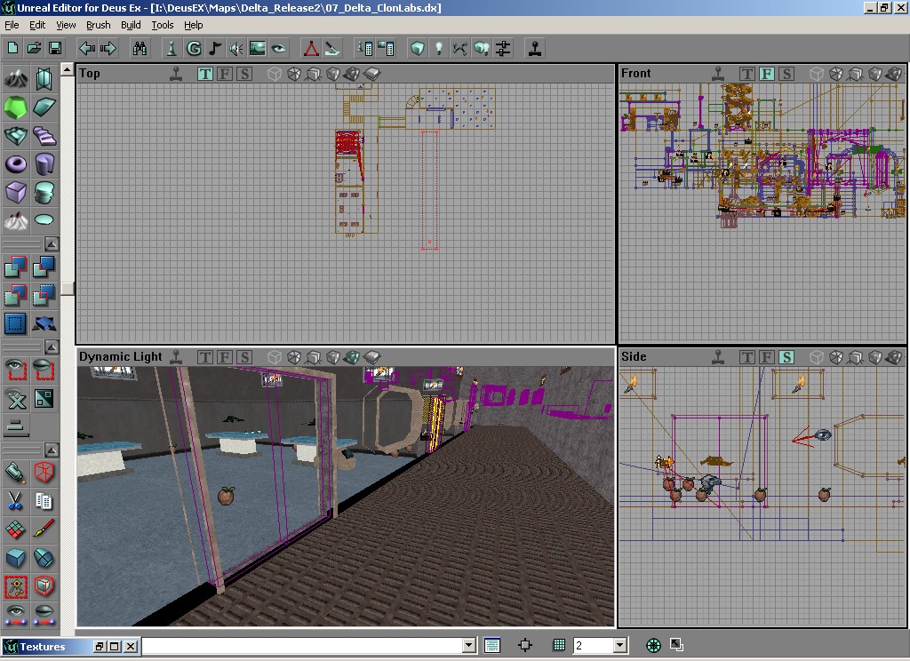Switch Top viewport to Front with F
Image resolution: width=910 pixels, height=661 pixels.
click(225, 74)
